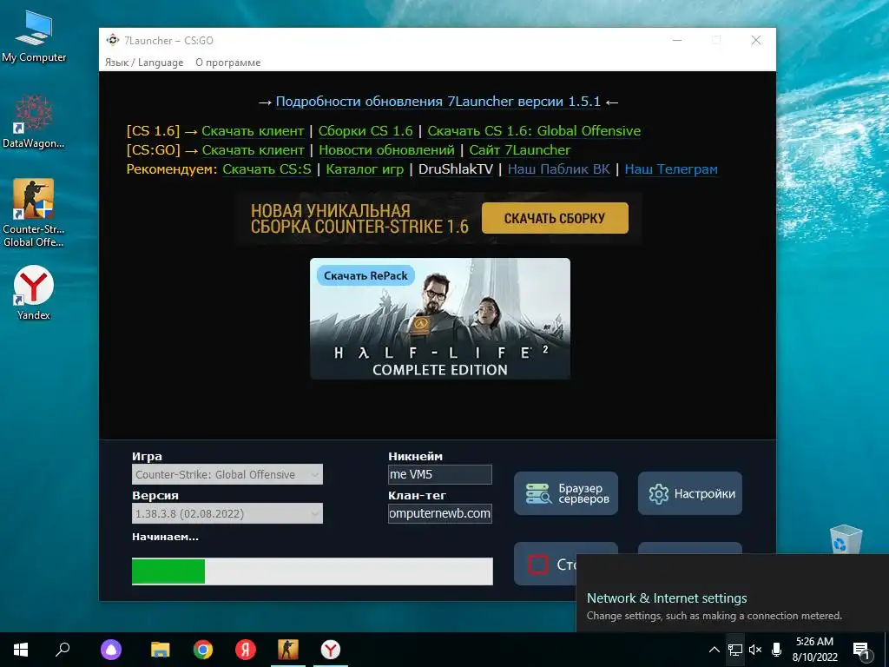Viewport: 889px width, 667px height.
Task: Click Скачать CS 1.6: Global Offensive link
Action: (534, 131)
